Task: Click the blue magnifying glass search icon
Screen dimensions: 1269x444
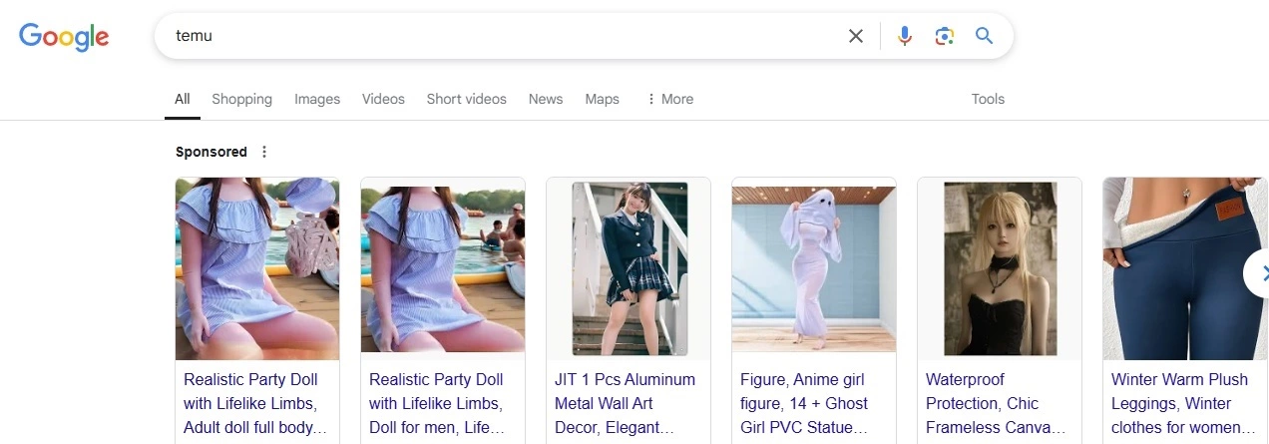Action: (985, 36)
